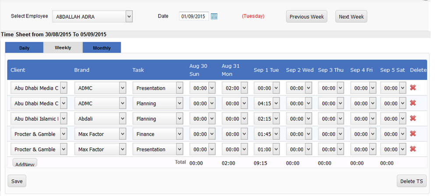
Task: Save the timesheet
Action: [x=17, y=181]
